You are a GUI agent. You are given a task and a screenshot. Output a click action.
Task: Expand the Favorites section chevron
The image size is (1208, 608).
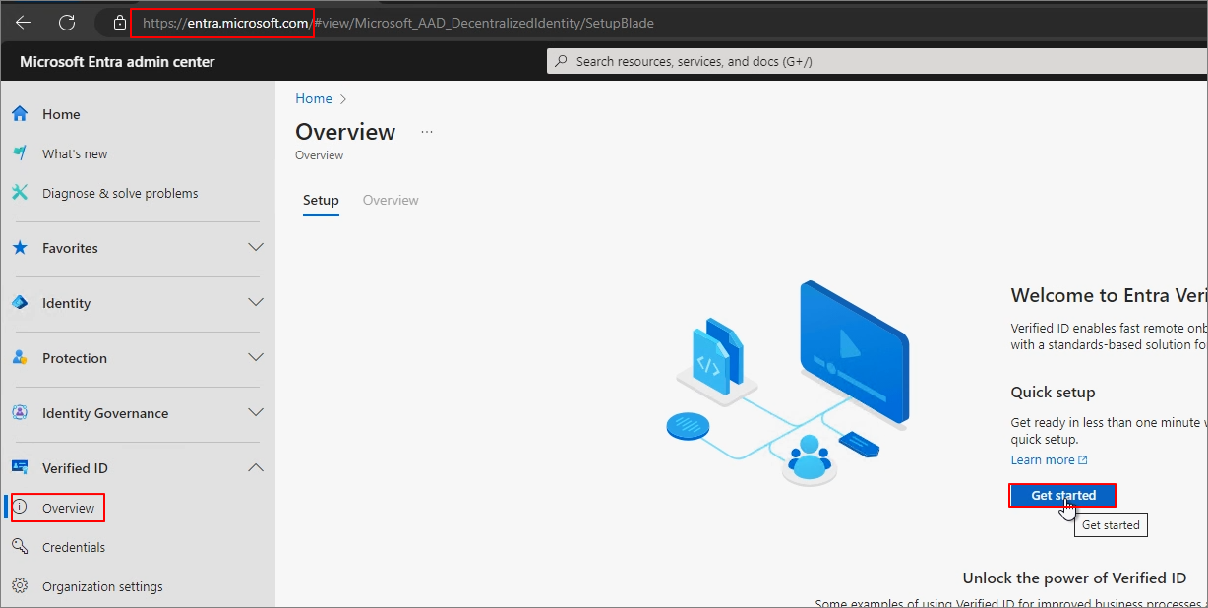256,248
